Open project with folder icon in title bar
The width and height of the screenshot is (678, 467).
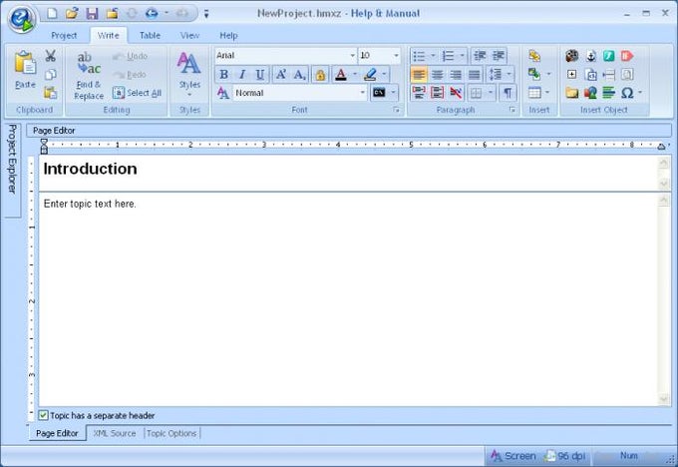click(x=72, y=13)
